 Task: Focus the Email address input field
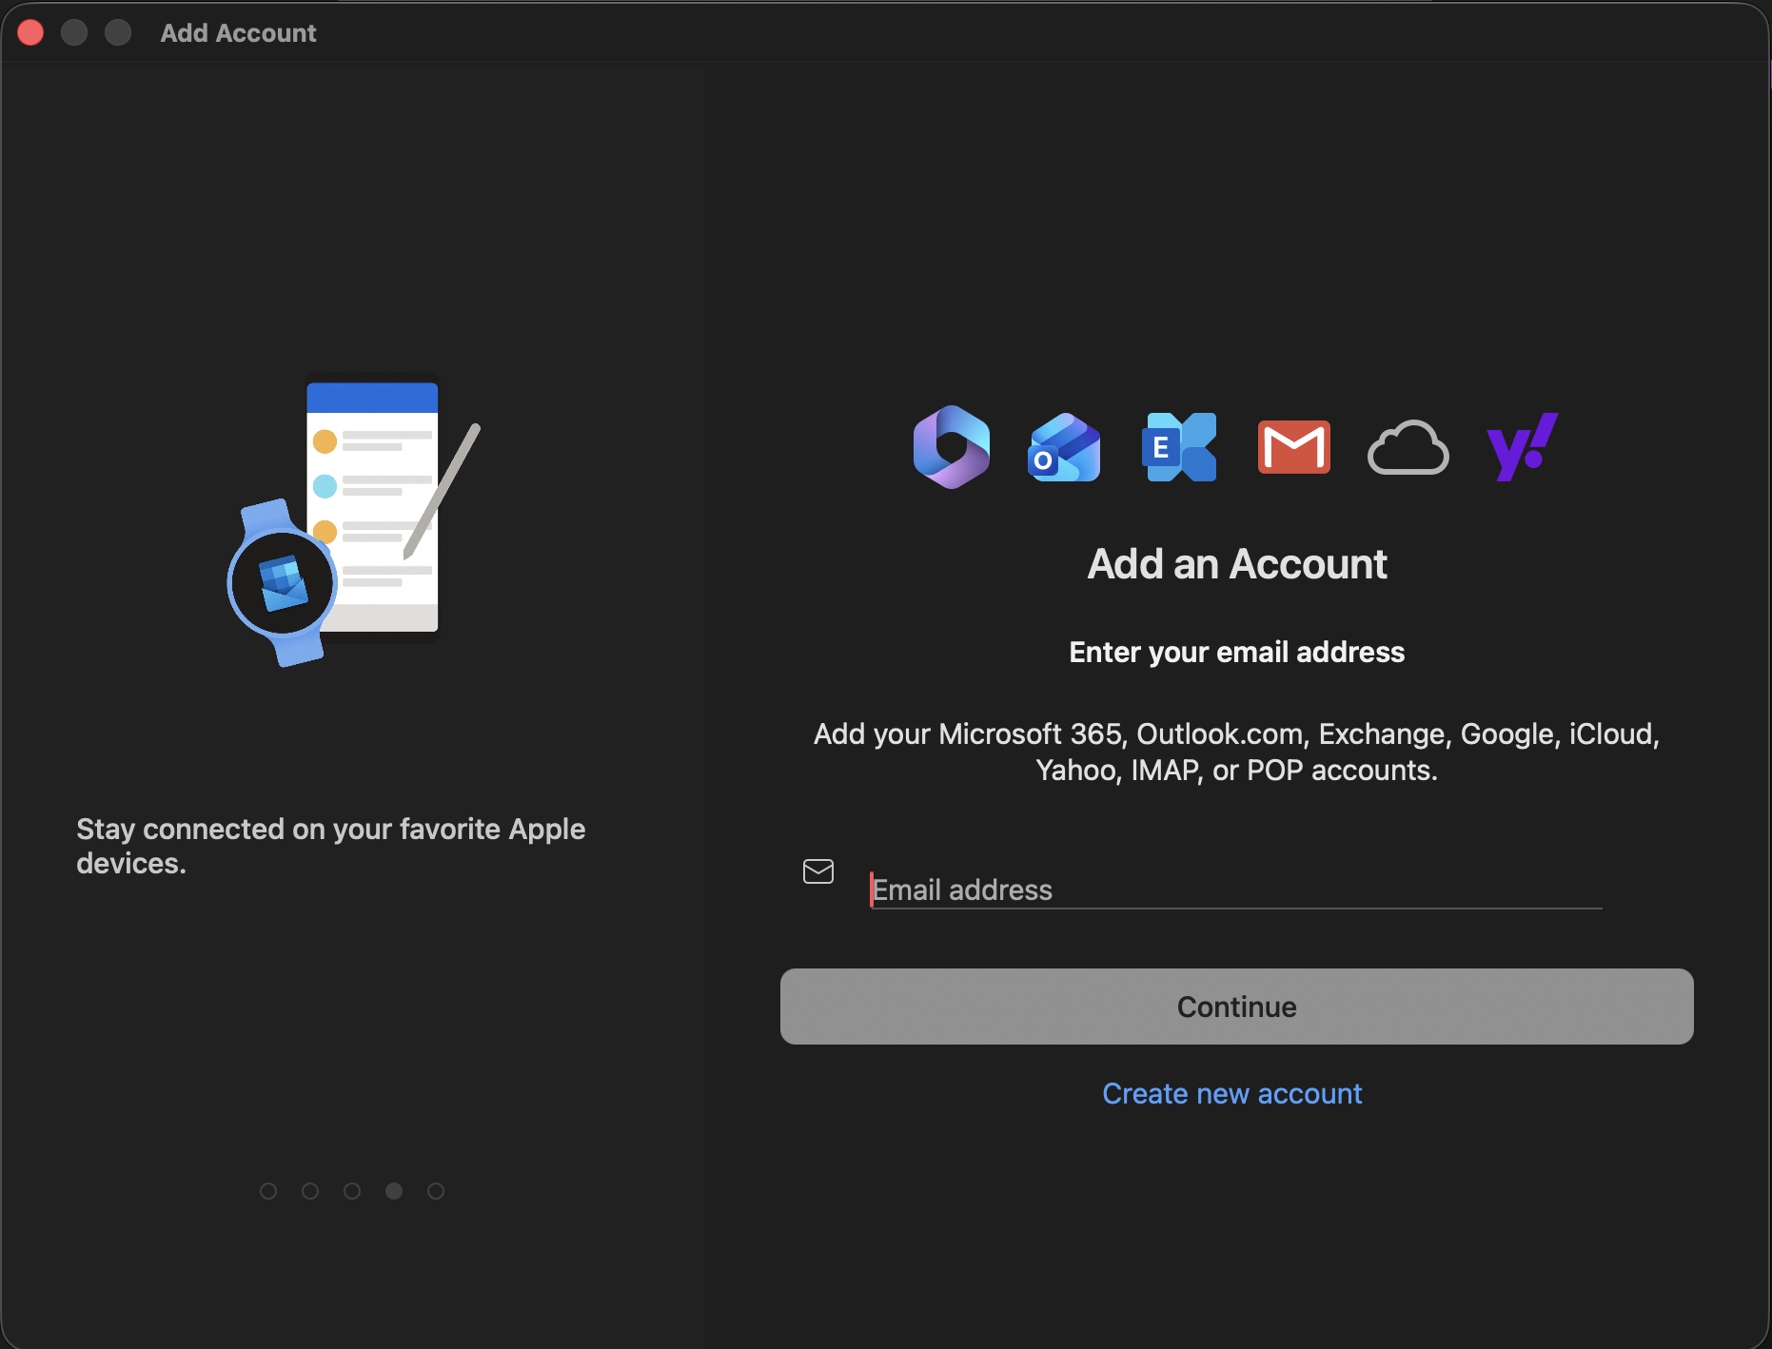tap(1236, 890)
